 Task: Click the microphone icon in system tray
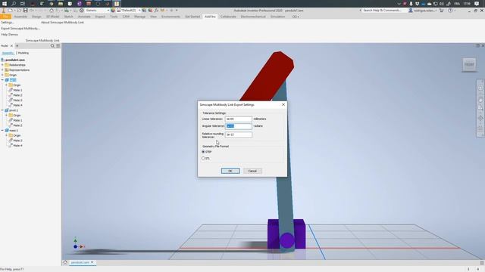(411, 4)
